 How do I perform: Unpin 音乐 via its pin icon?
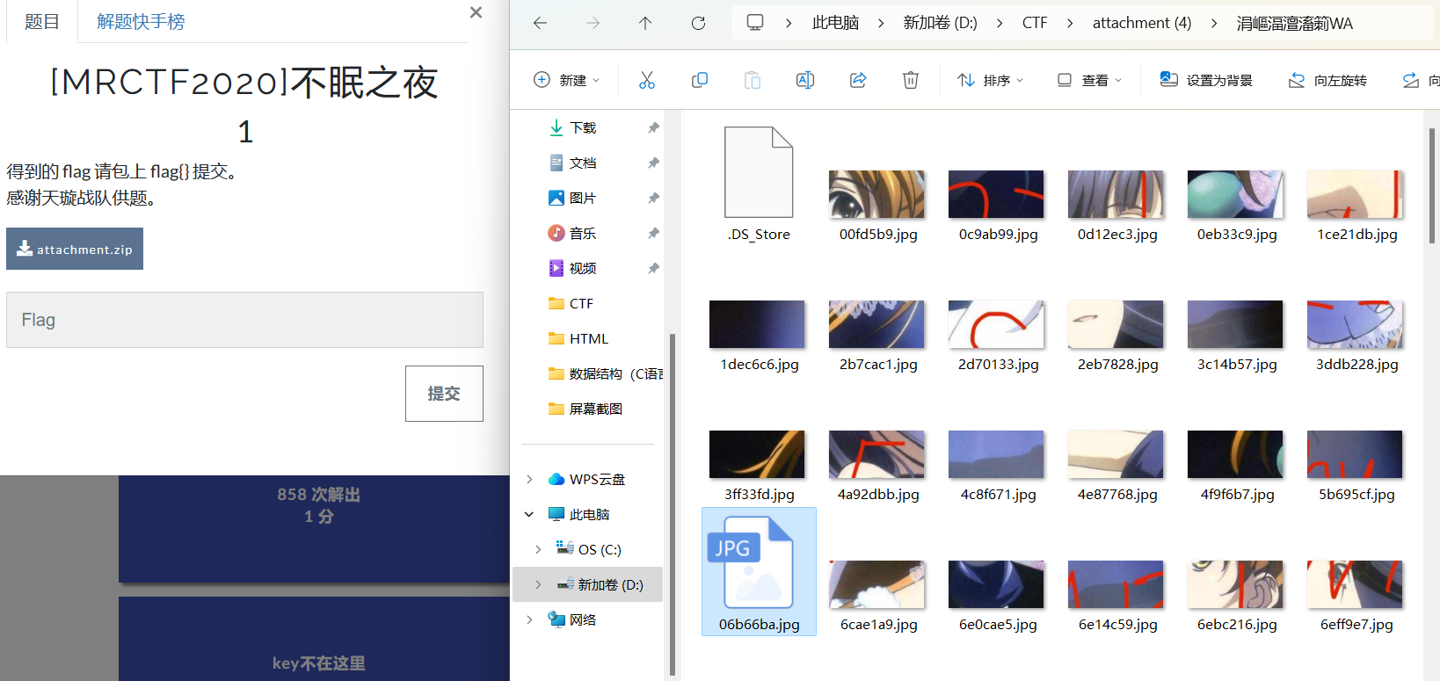[x=653, y=234]
